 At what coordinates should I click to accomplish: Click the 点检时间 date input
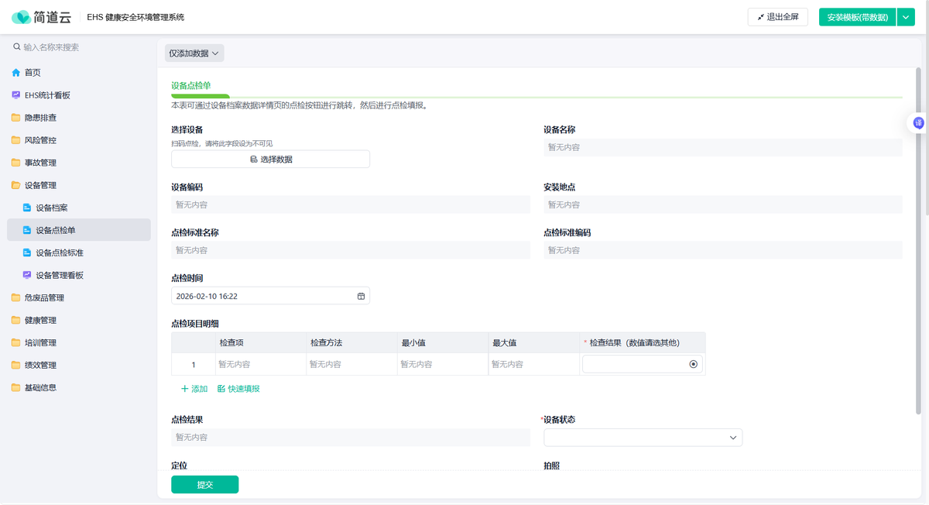tap(270, 296)
